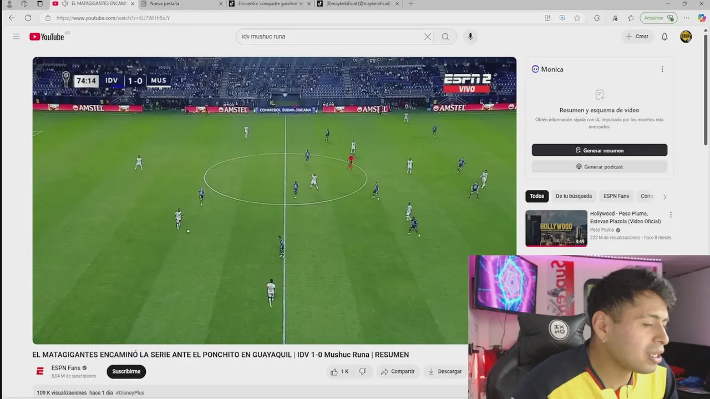Switch to the Nueva pestaña tab

click(x=181, y=4)
